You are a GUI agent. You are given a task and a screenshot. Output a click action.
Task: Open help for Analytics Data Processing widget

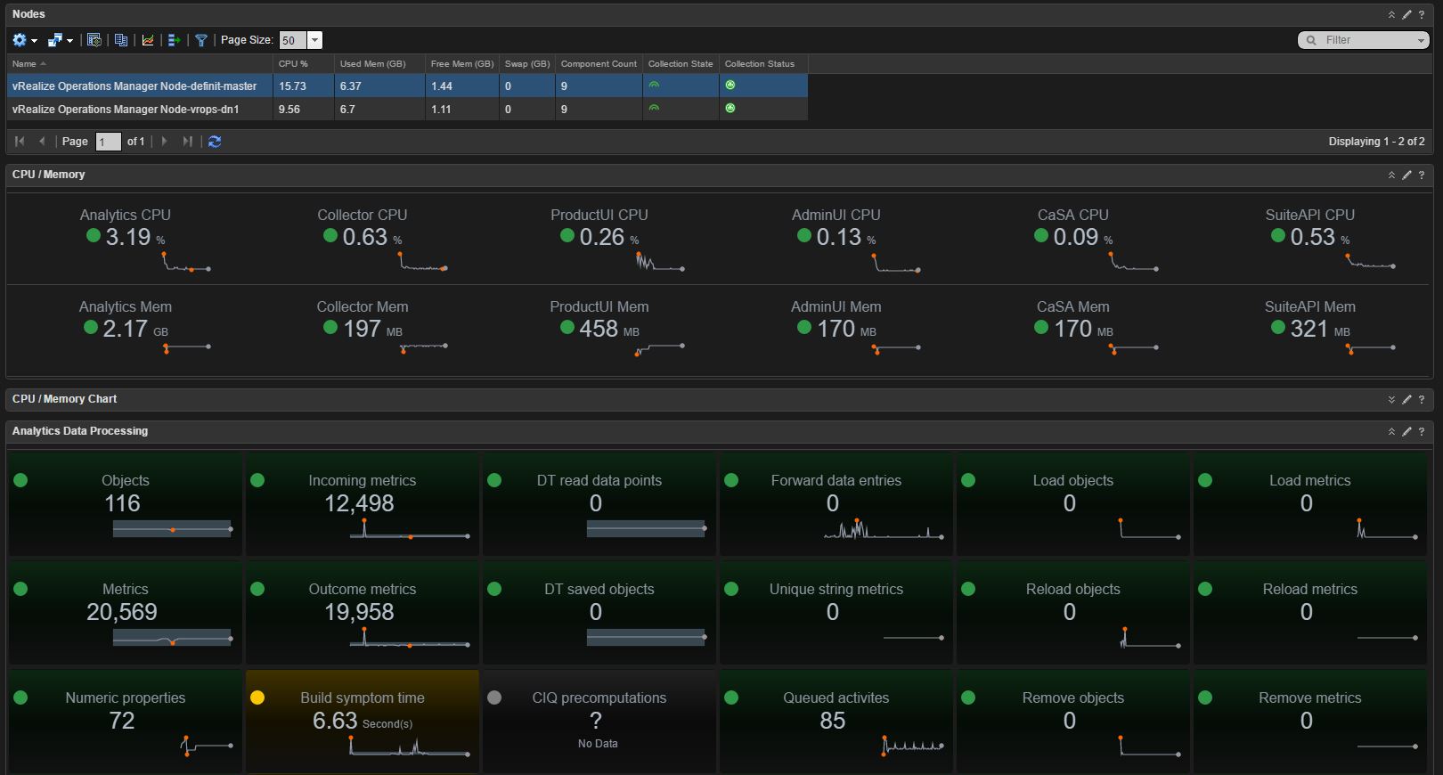pos(1422,431)
